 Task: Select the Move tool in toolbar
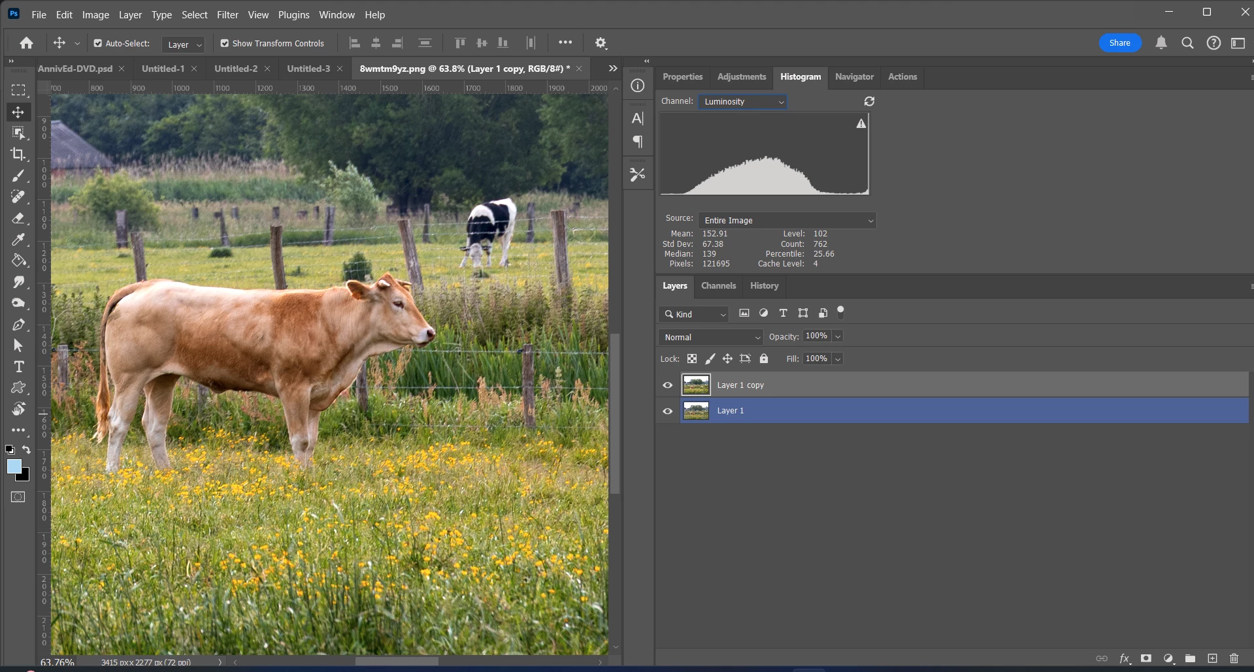(x=18, y=112)
